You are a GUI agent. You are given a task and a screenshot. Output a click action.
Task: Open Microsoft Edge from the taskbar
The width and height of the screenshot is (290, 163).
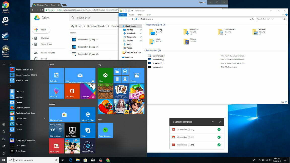[70, 160]
